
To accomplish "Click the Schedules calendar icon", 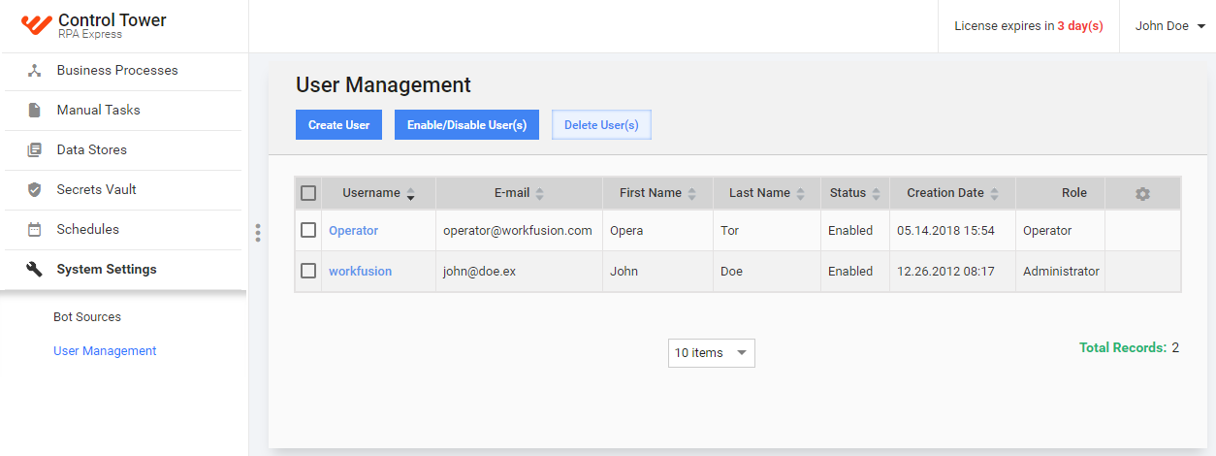I will (35, 230).
